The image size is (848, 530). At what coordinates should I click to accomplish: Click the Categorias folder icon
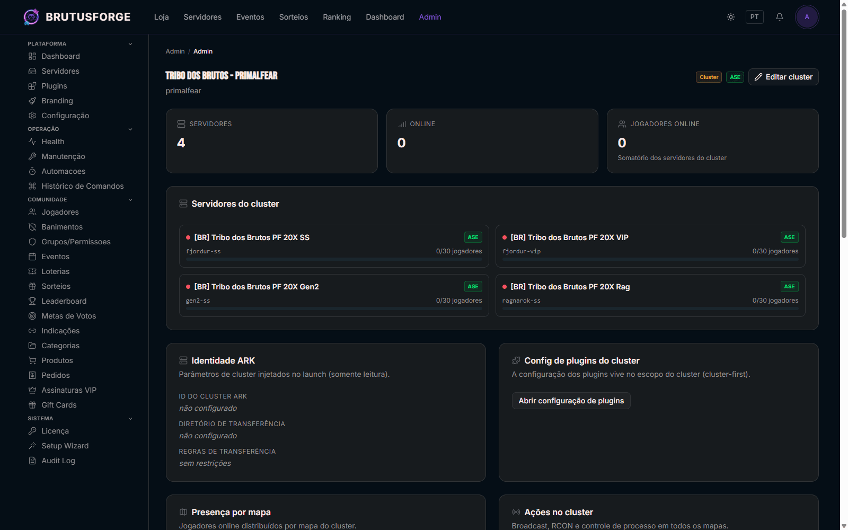[32, 346]
